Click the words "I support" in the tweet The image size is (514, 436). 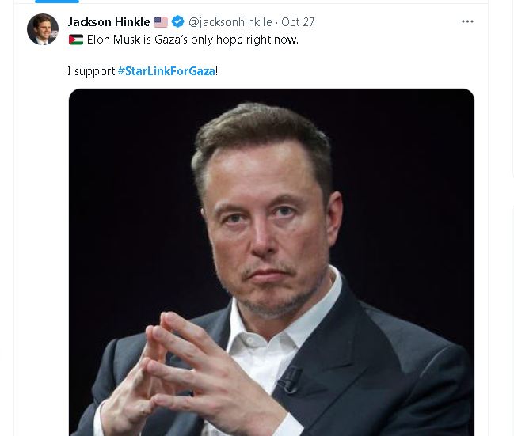pyautogui.click(x=91, y=71)
